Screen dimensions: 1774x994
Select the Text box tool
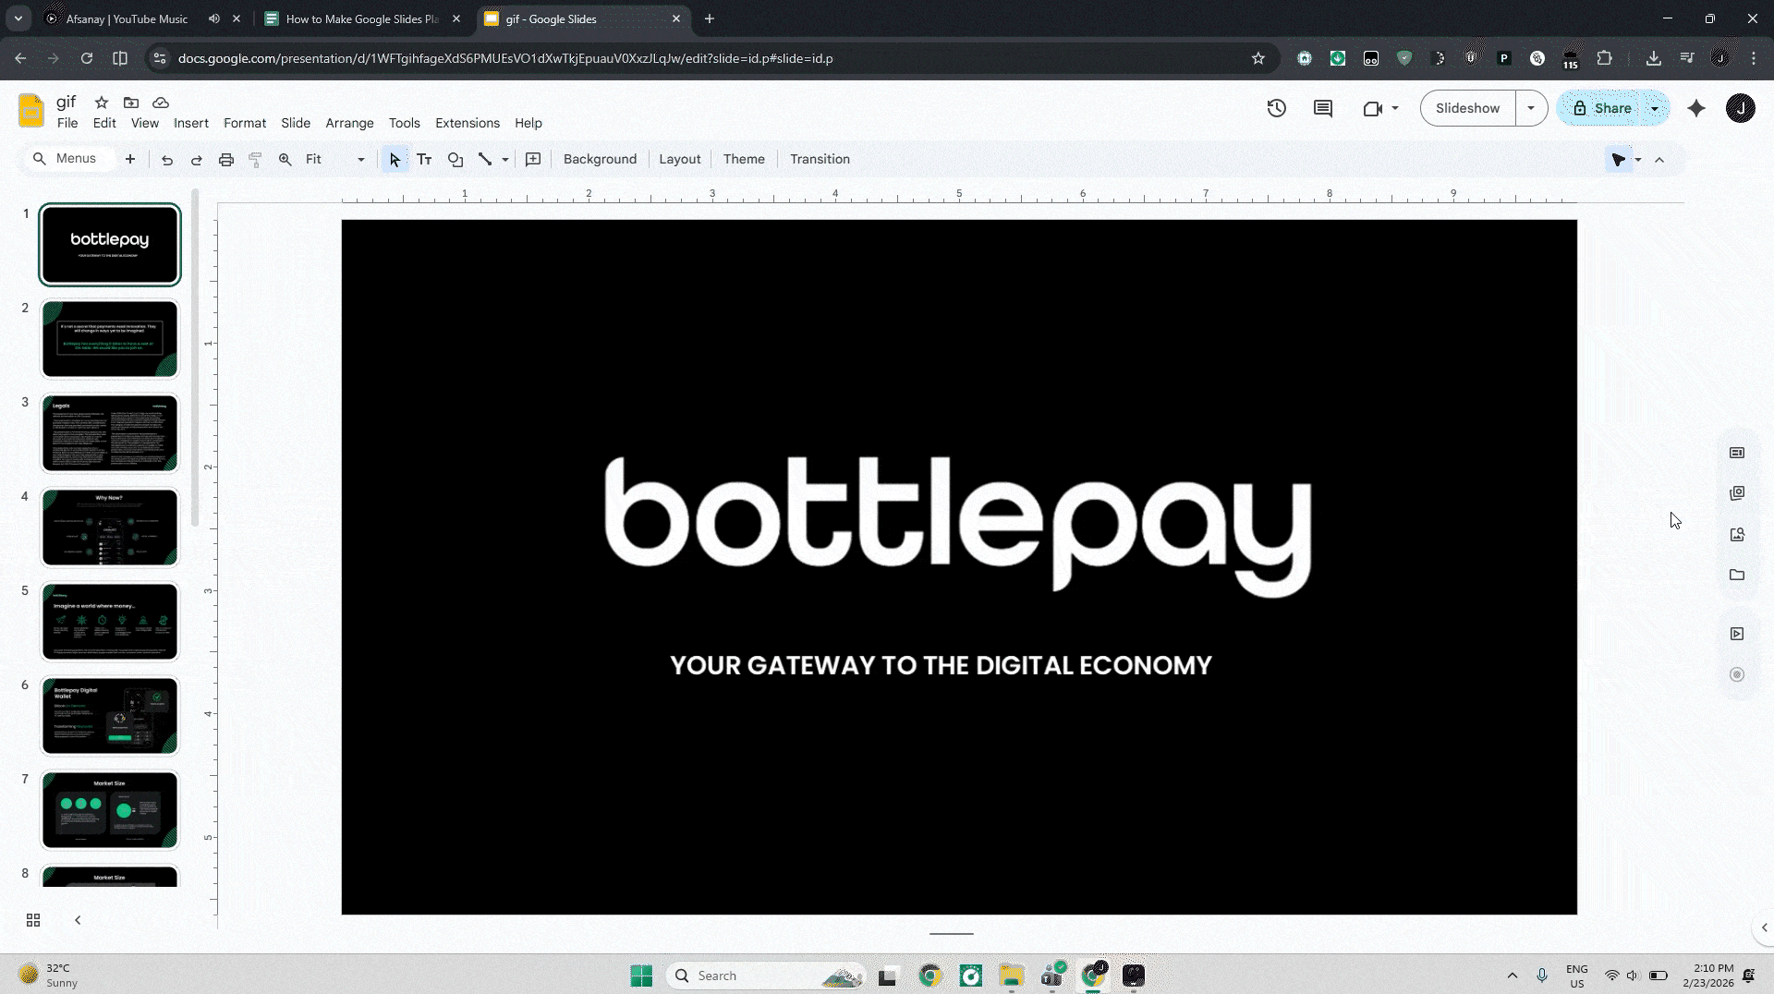pyautogui.click(x=424, y=159)
